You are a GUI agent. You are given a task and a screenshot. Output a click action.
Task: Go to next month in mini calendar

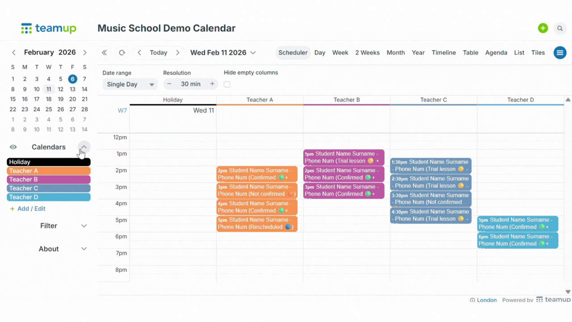point(84,53)
